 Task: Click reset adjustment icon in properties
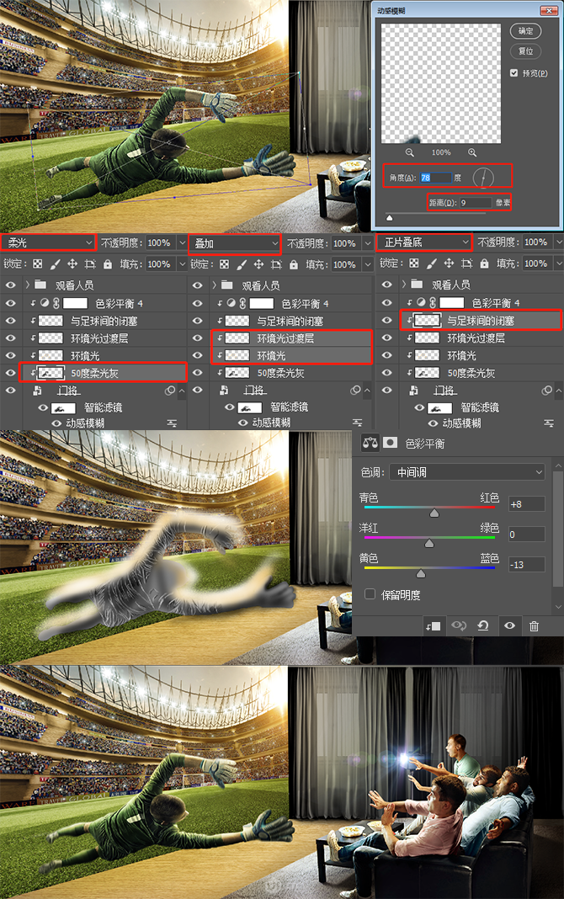[x=483, y=625]
